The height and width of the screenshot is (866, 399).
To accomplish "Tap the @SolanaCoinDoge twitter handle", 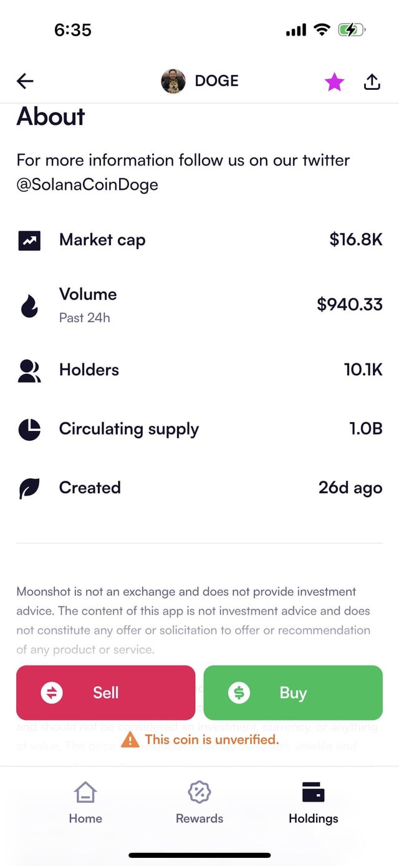I will (x=87, y=184).
